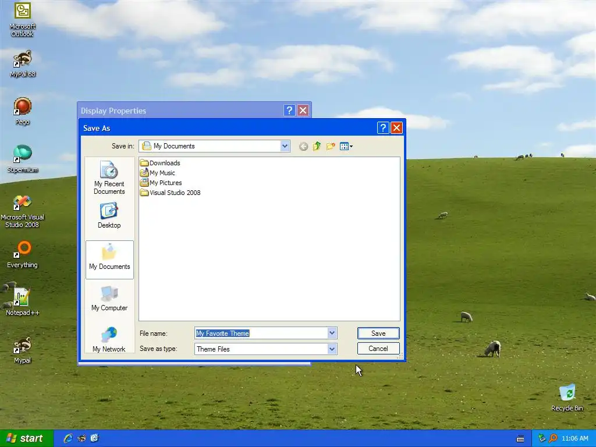596x447 pixels.
Task: Create a new folder in Save As
Action: pos(331,146)
